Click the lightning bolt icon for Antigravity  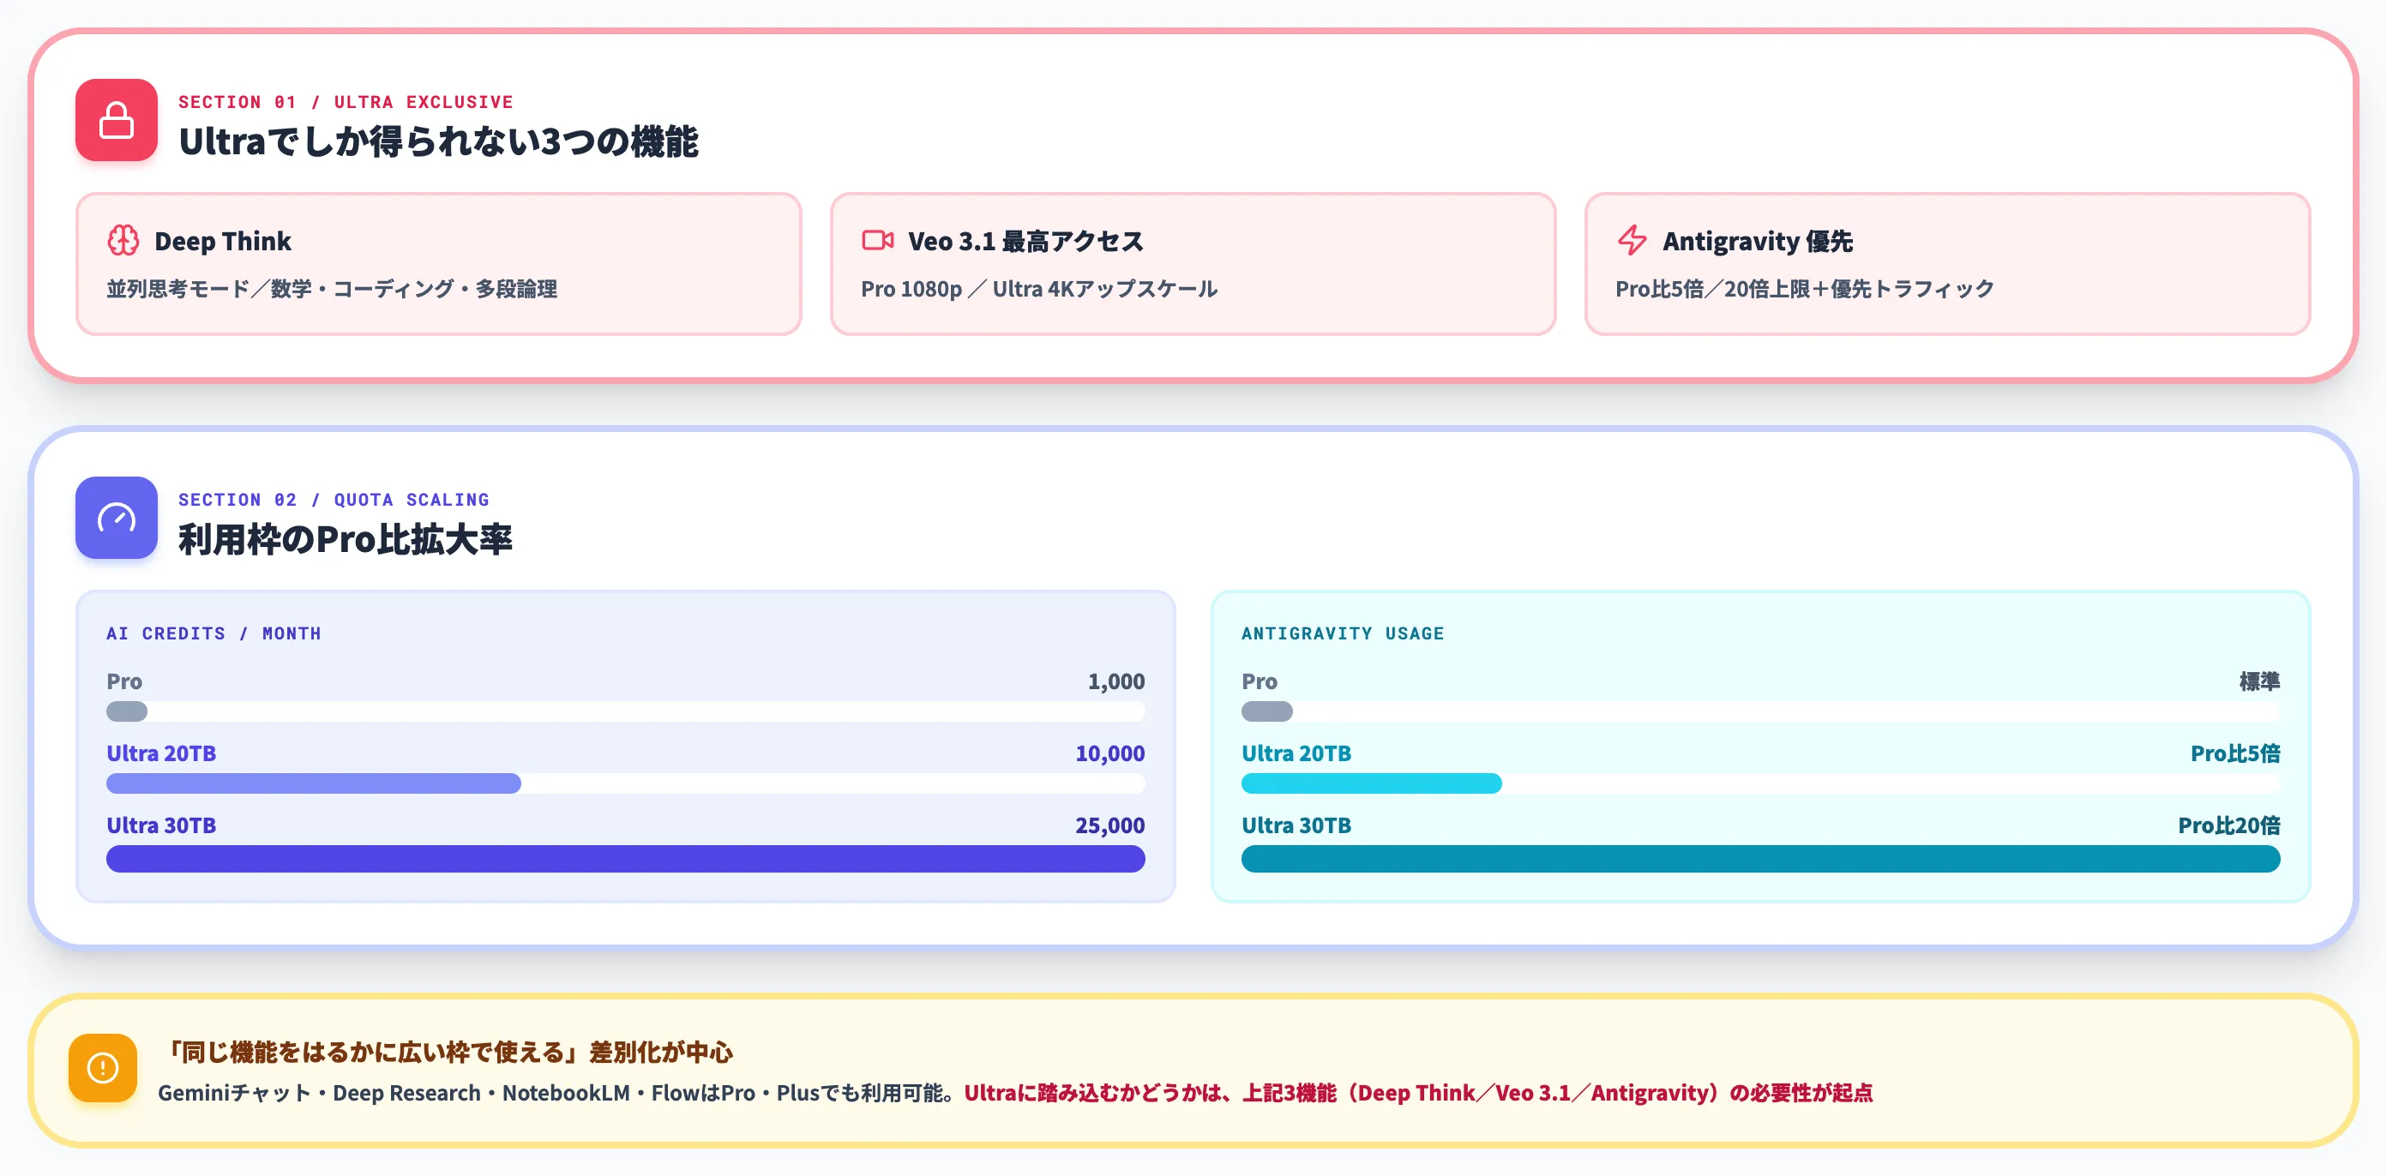1632,240
